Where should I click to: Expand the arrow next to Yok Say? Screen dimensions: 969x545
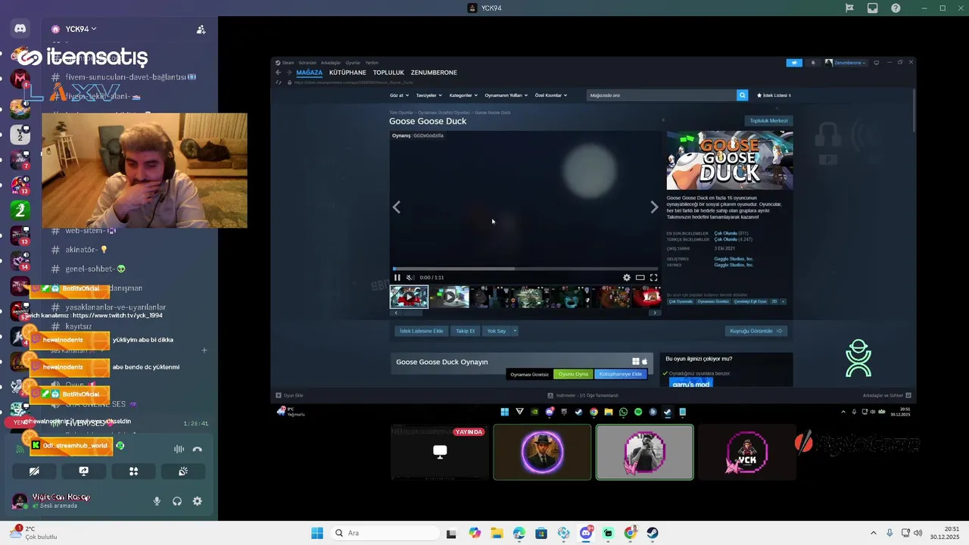[515, 331]
